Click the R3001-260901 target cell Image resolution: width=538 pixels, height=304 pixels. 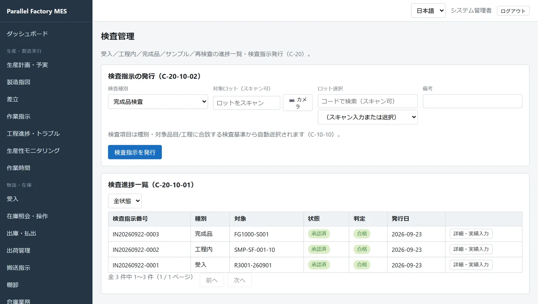[267, 265]
